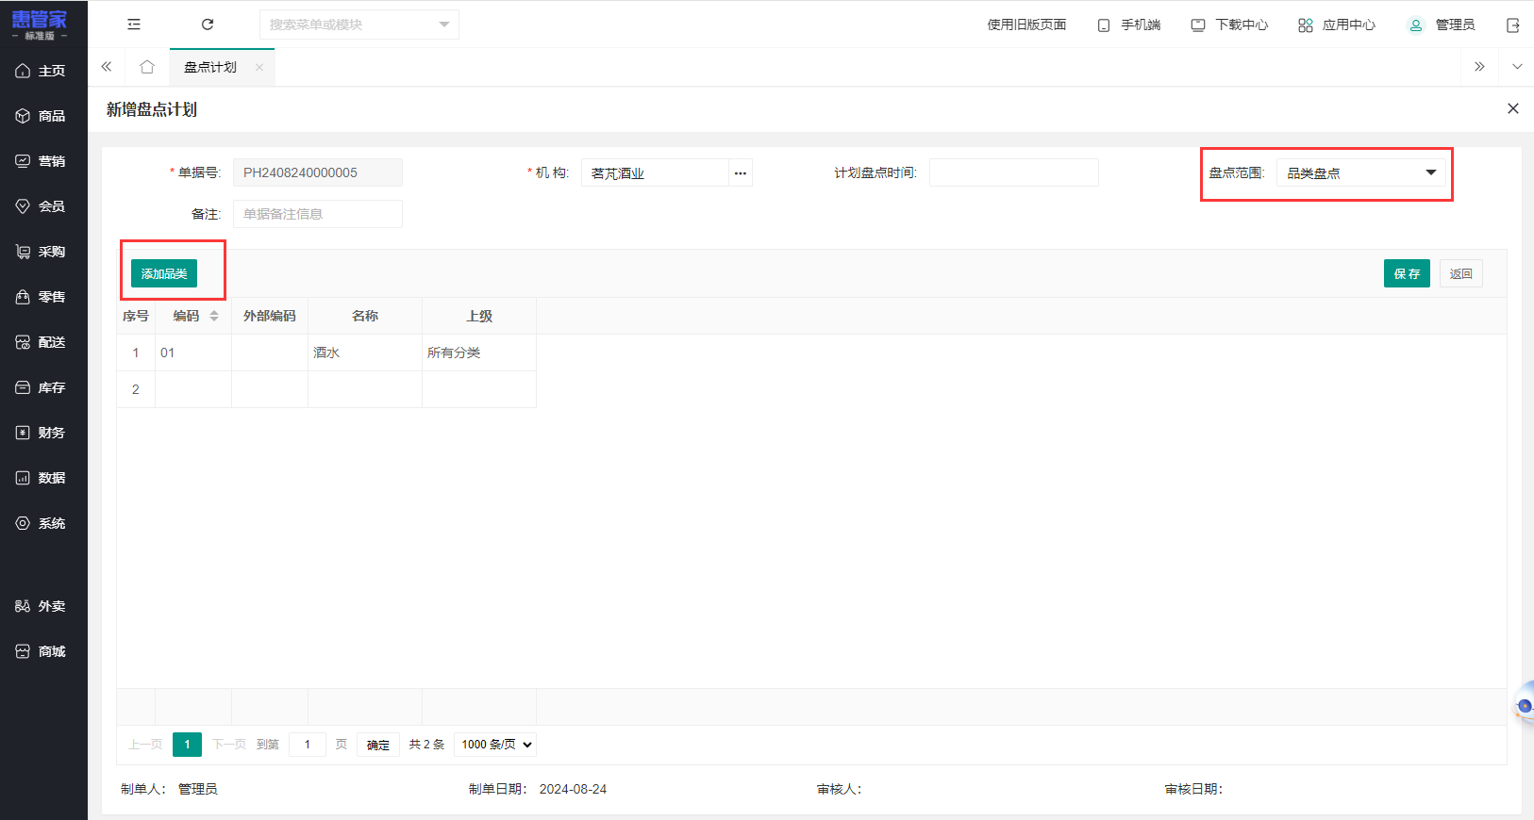
Task: Open the 应用中心 app center
Action: pyautogui.click(x=1337, y=25)
